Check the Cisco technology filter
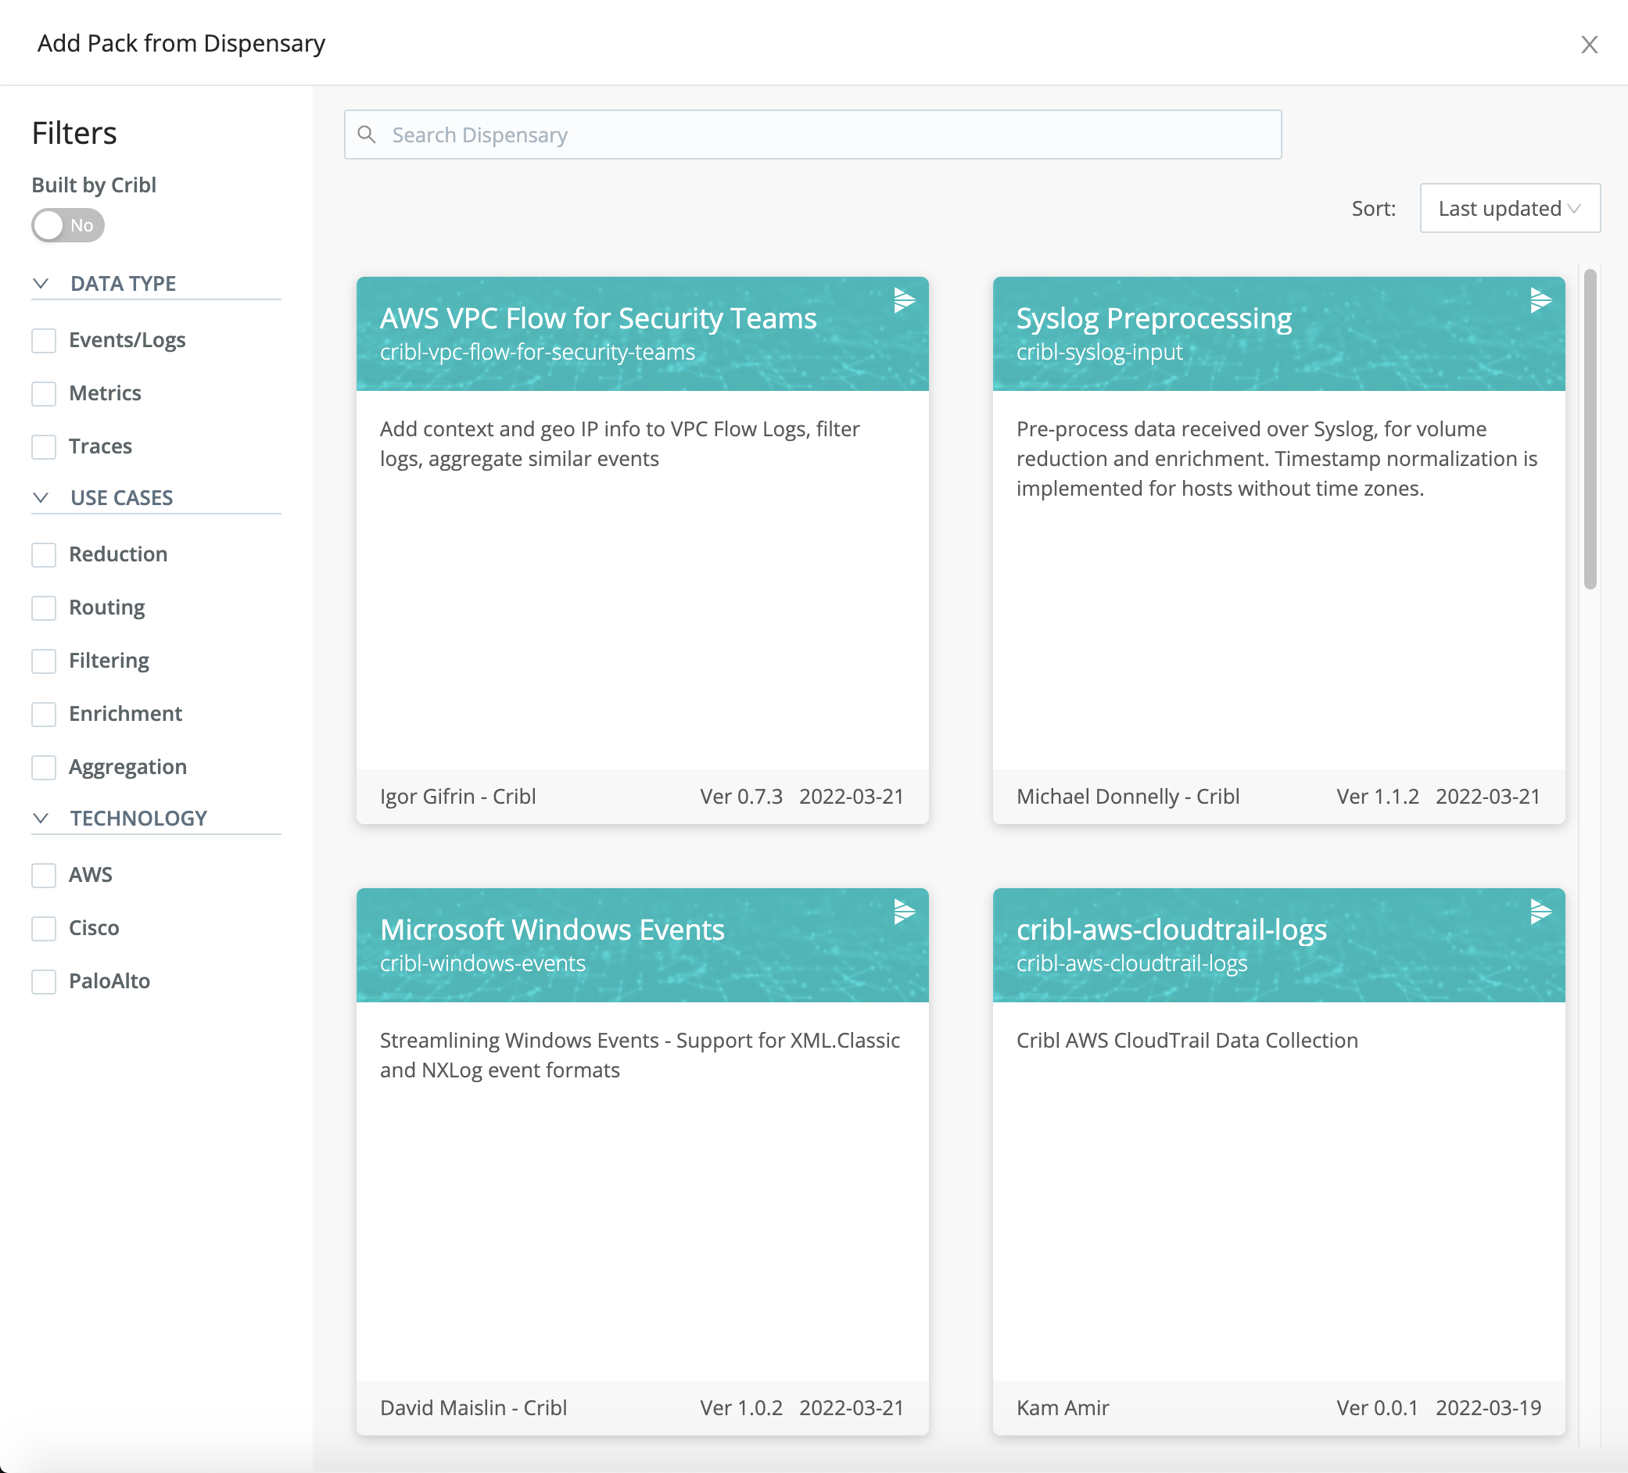1628x1473 pixels. [44, 929]
